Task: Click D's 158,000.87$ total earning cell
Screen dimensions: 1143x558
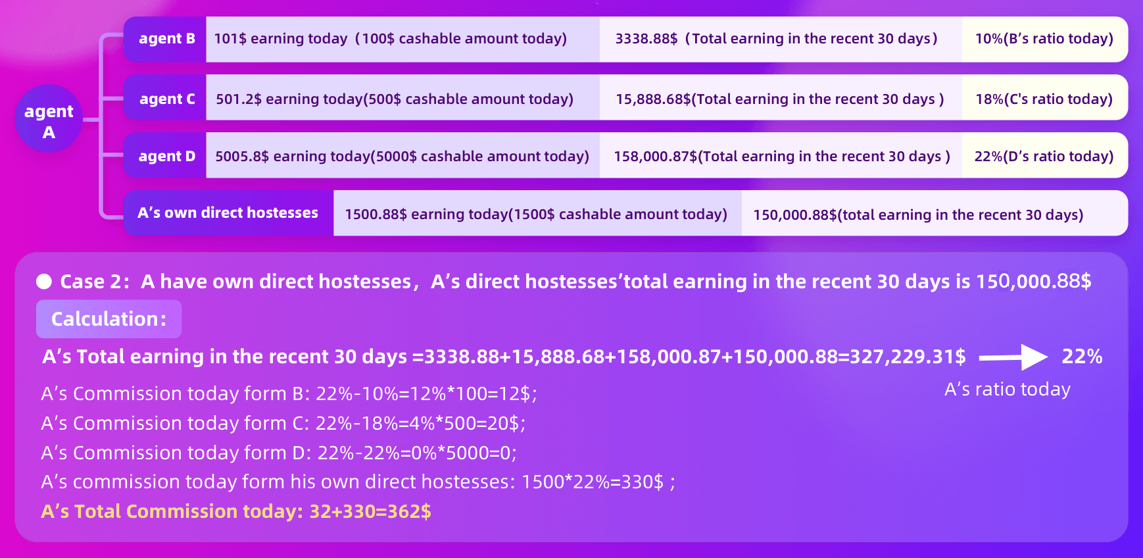Action: click(x=781, y=156)
